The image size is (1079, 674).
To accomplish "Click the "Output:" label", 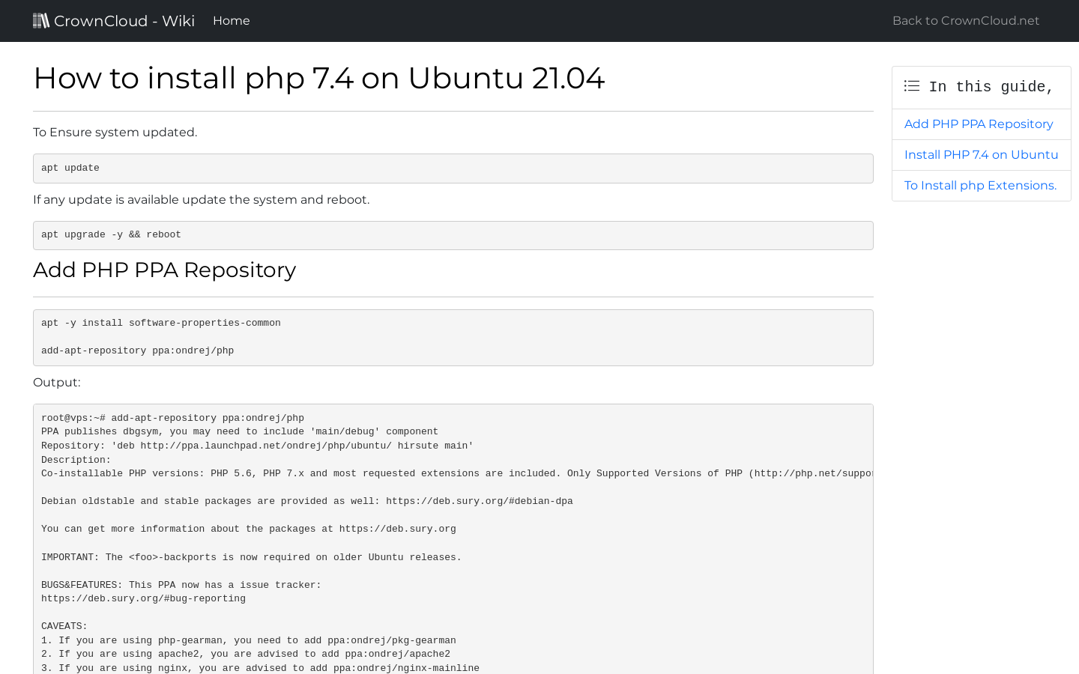I will pos(56,382).
